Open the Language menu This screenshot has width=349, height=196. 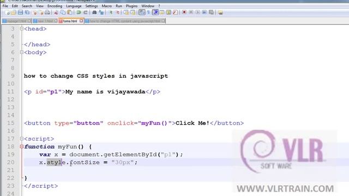[74, 6]
